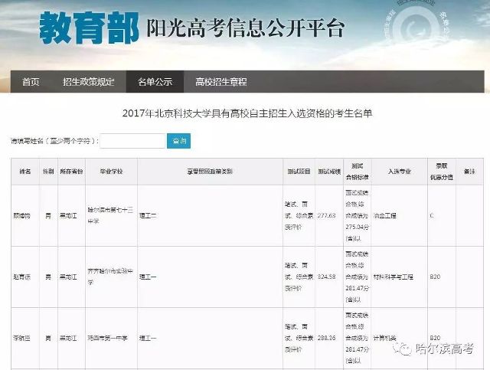Click the 录取优惠分值 column header

click(x=442, y=172)
